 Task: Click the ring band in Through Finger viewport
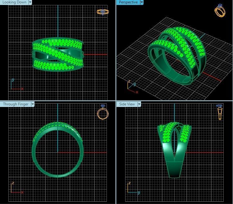(x=58, y=150)
